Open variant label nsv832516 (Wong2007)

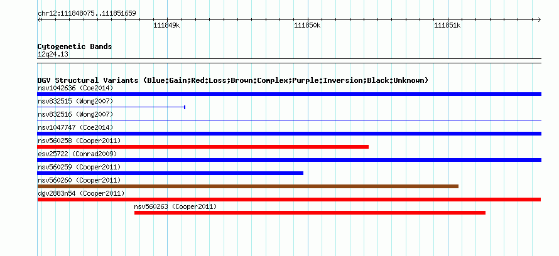coord(75,114)
